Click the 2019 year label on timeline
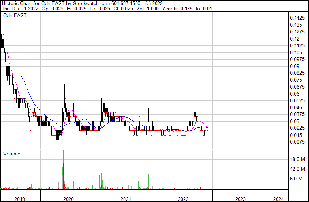This screenshot has width=309, height=202. click(20, 199)
